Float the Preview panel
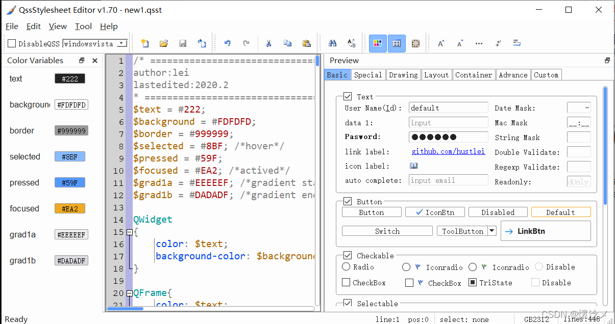This screenshot has width=615, height=324. [607, 61]
